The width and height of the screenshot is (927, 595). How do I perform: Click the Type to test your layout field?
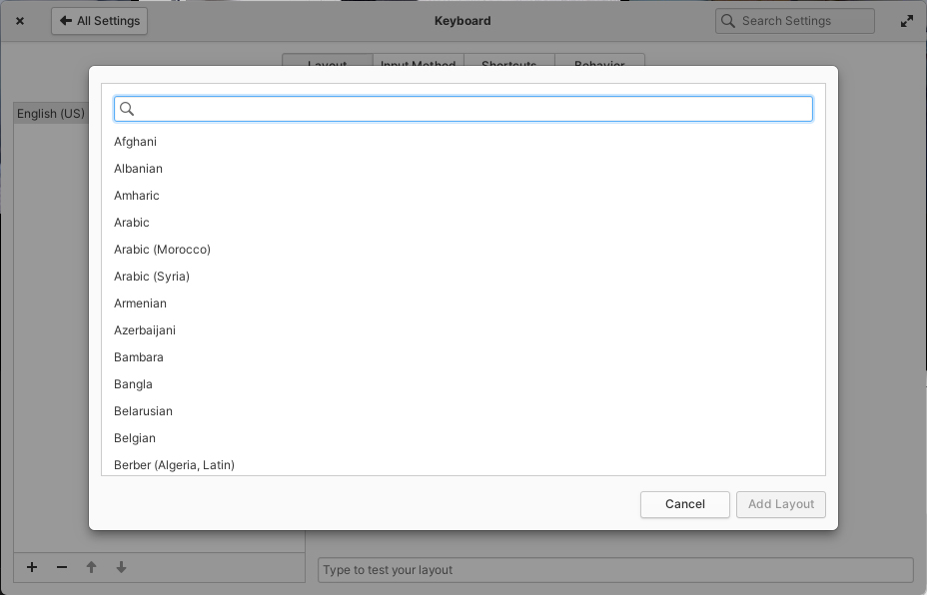[615, 570]
